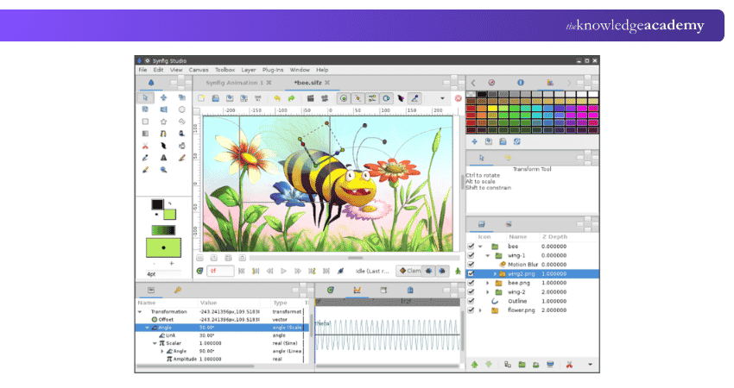734x388 pixels.
Task: Click the green fill color swatch
Action: 169,214
